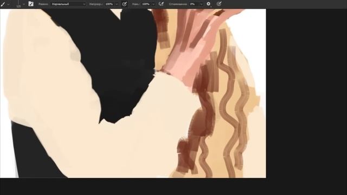This screenshot has width=347, height=195.
Task: Toggle pressure for size icon
Action: coord(219,4)
